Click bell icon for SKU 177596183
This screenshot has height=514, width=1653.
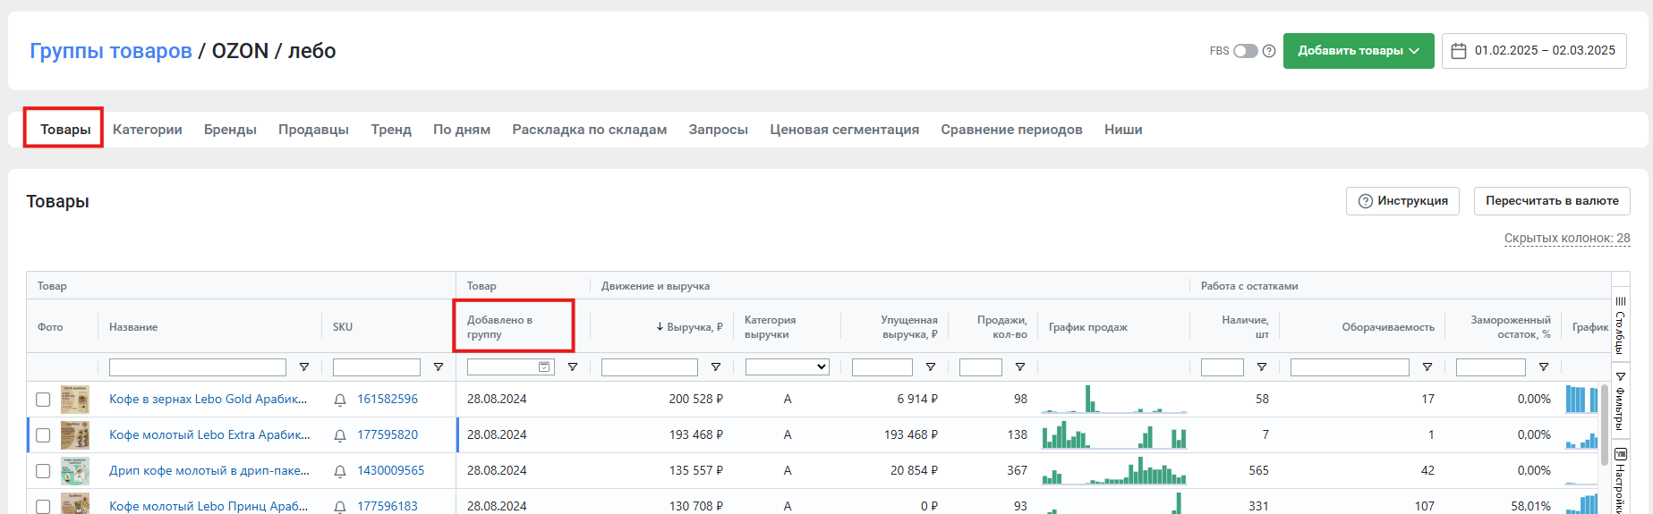coord(340,506)
